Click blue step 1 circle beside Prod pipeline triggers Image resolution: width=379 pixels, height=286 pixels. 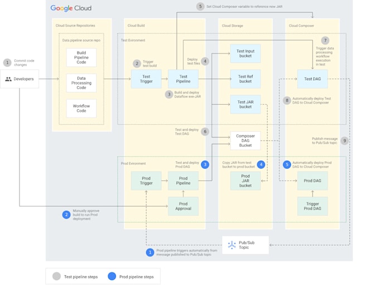click(x=150, y=253)
